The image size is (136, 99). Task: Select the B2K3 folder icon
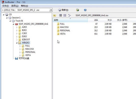[x=20, y=30]
